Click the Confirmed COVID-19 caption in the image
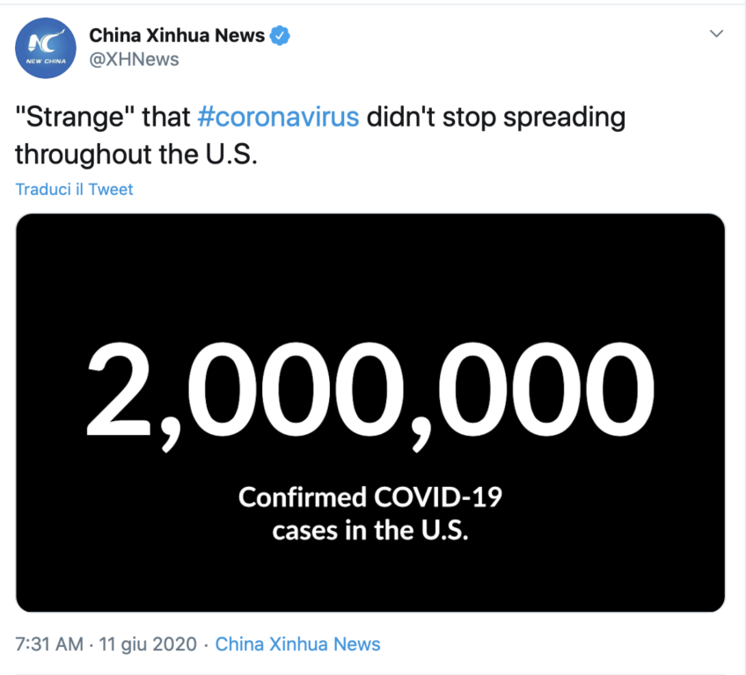This screenshot has width=746, height=675. coord(370,497)
